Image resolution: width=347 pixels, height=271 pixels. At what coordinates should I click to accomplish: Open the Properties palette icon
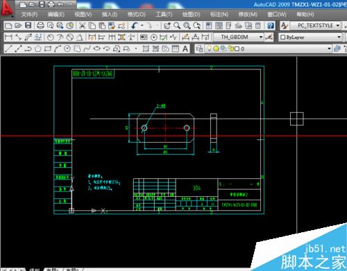click(209, 26)
